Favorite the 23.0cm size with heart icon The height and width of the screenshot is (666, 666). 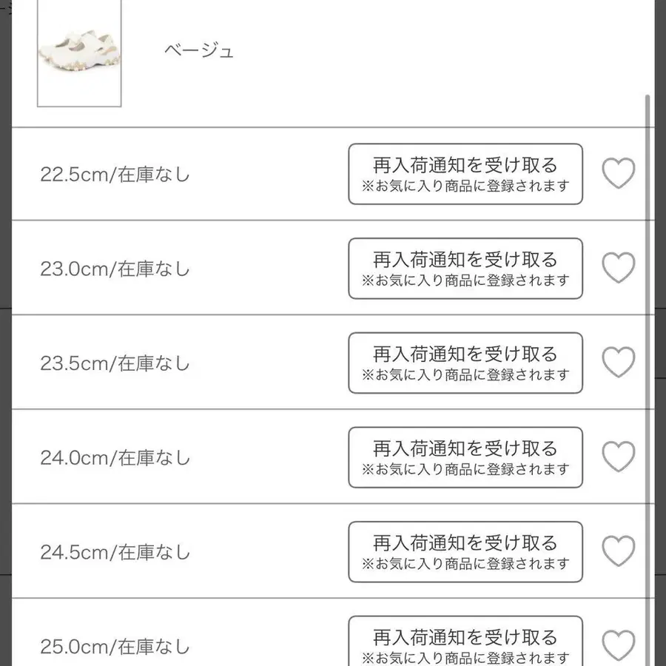click(619, 268)
